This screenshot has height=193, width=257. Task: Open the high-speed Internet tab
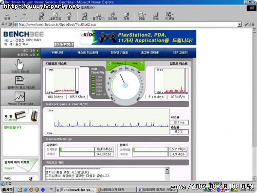tap(150, 52)
